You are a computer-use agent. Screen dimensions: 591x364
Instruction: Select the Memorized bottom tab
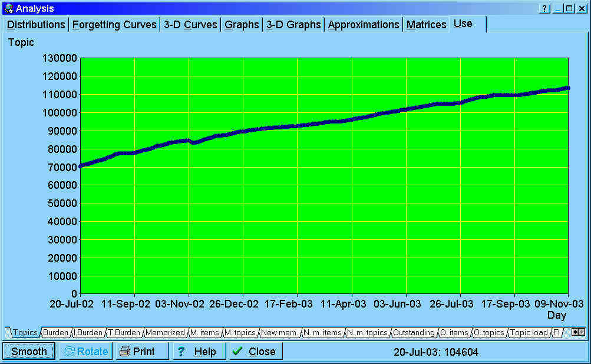[x=165, y=333]
